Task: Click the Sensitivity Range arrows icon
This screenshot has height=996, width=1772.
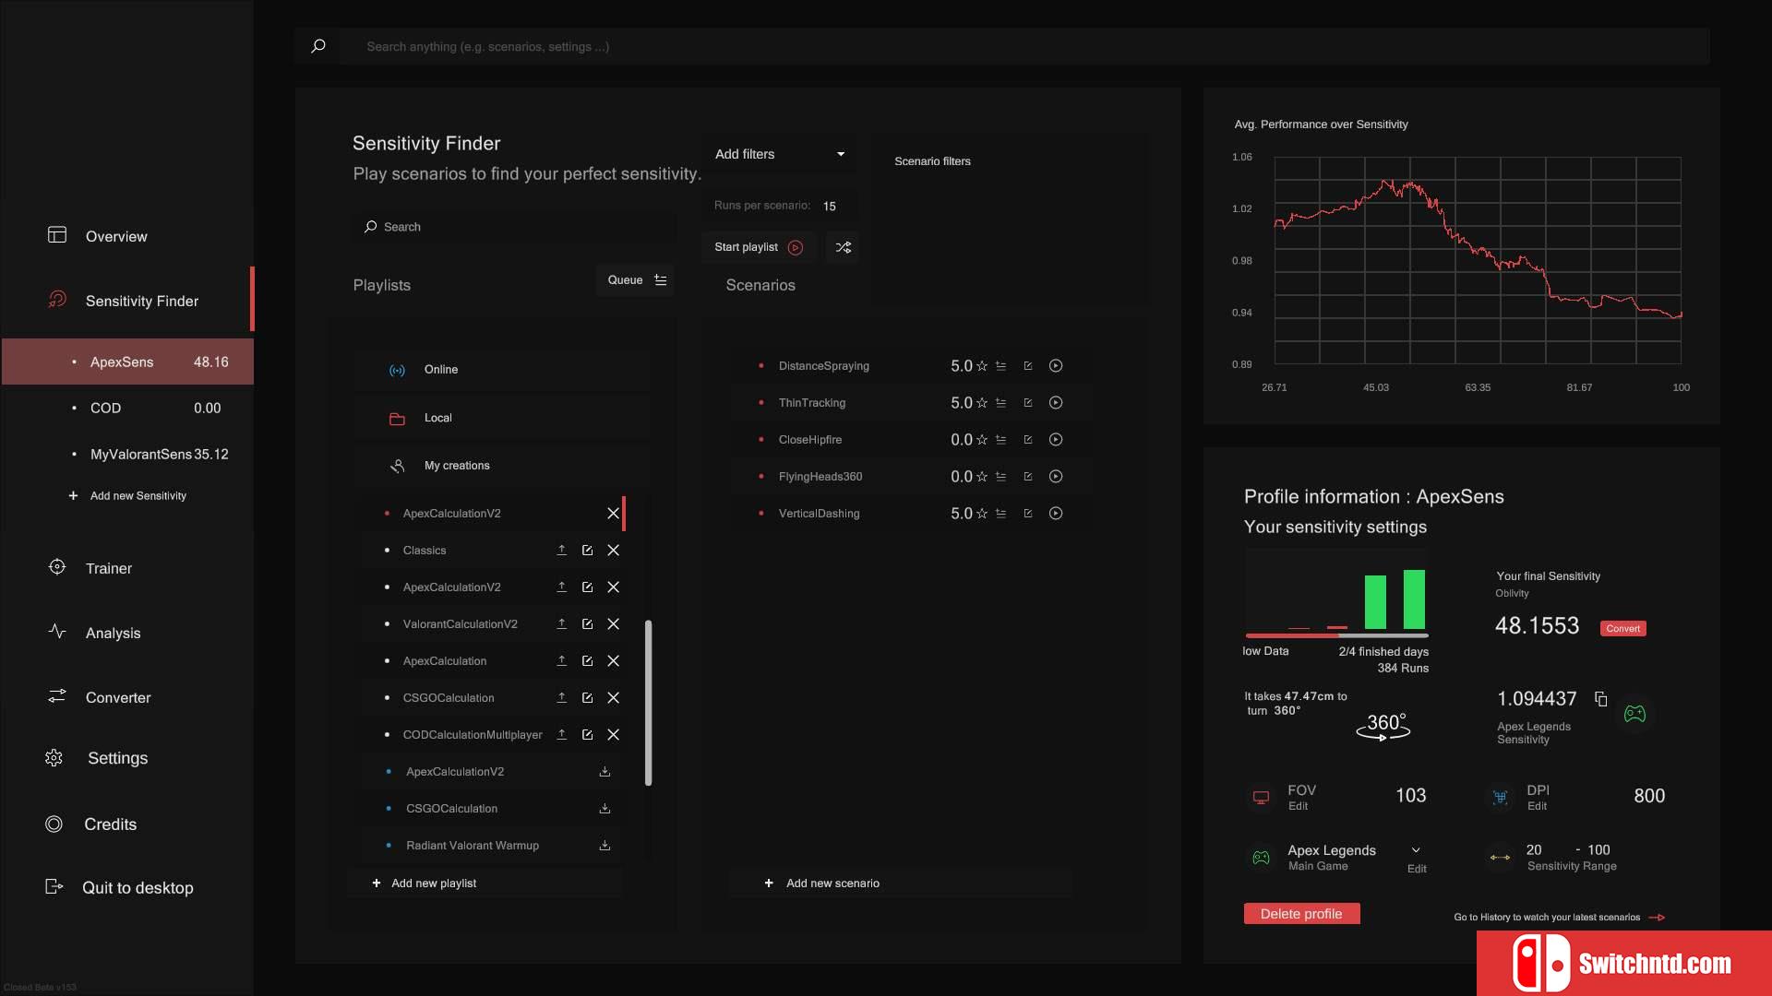Action: [x=1501, y=858]
